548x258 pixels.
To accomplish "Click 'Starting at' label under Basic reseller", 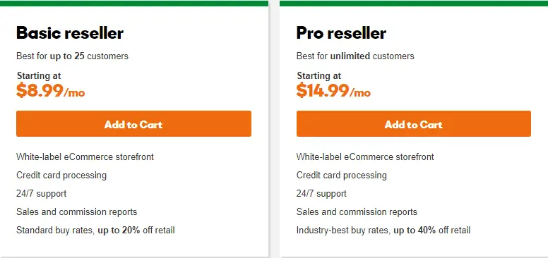I will [x=39, y=75].
